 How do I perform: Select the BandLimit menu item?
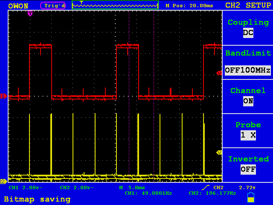point(248,53)
